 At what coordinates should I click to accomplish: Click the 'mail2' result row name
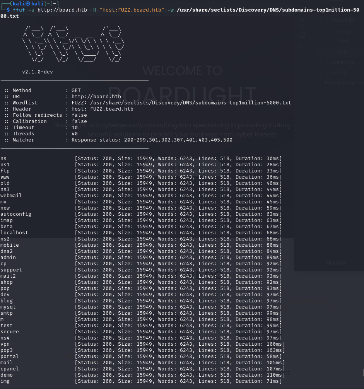click(x=8, y=276)
